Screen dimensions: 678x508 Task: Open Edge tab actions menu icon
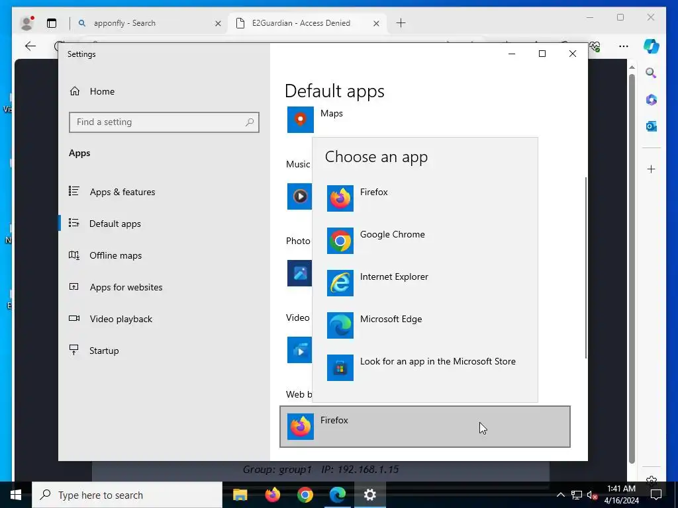click(52, 23)
